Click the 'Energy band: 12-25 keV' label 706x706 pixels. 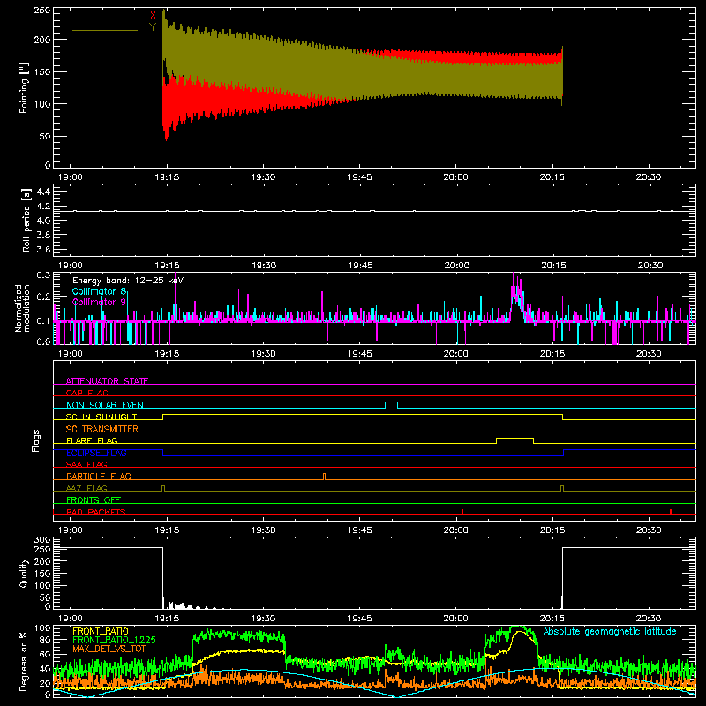click(x=128, y=281)
